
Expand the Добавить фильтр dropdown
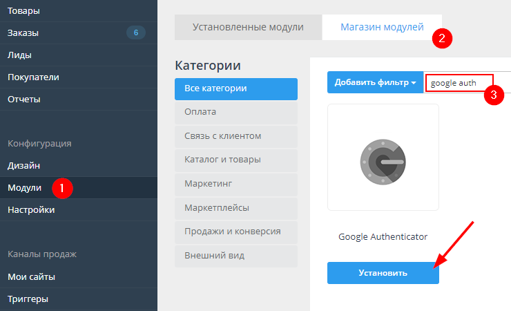pyautogui.click(x=375, y=82)
